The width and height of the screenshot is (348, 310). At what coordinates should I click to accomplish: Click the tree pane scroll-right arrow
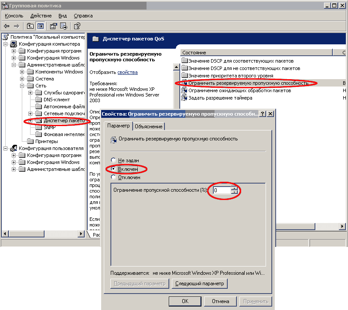(x=81, y=233)
